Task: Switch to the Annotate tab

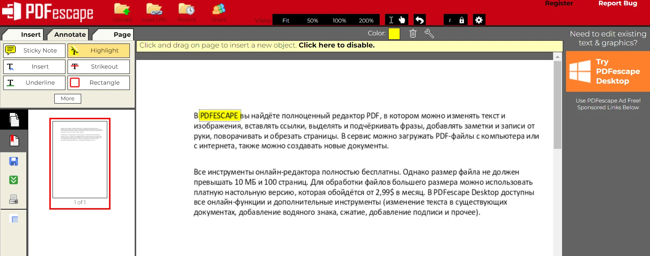Action: pos(69,35)
